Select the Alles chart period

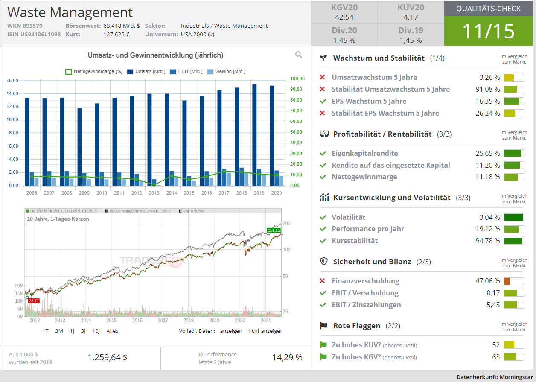(112, 331)
